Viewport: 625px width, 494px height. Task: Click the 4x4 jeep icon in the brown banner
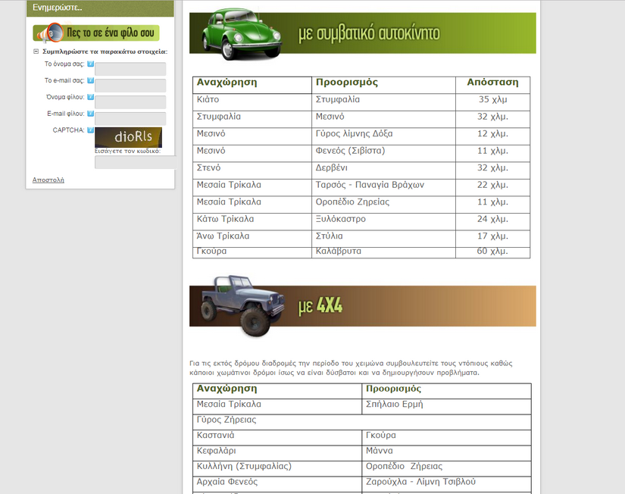(236, 306)
